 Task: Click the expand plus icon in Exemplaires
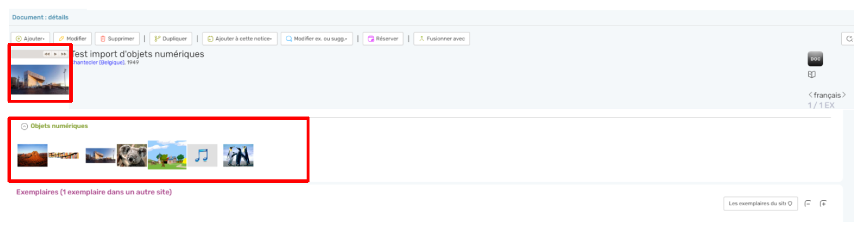coord(823,204)
